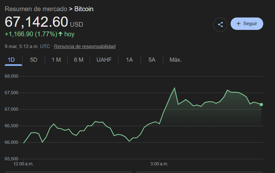
Task: Switch to the 5A range tab
Action: [x=152, y=60]
